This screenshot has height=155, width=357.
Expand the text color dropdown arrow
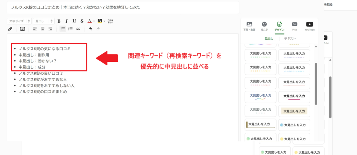point(94,21)
